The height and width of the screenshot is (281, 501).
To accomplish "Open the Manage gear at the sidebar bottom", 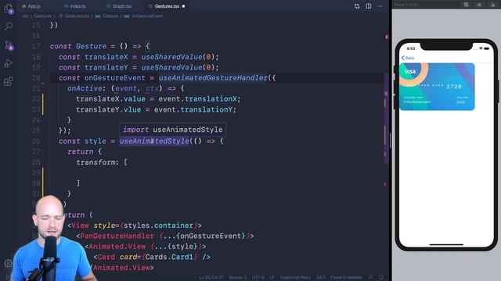I will click(8, 263).
